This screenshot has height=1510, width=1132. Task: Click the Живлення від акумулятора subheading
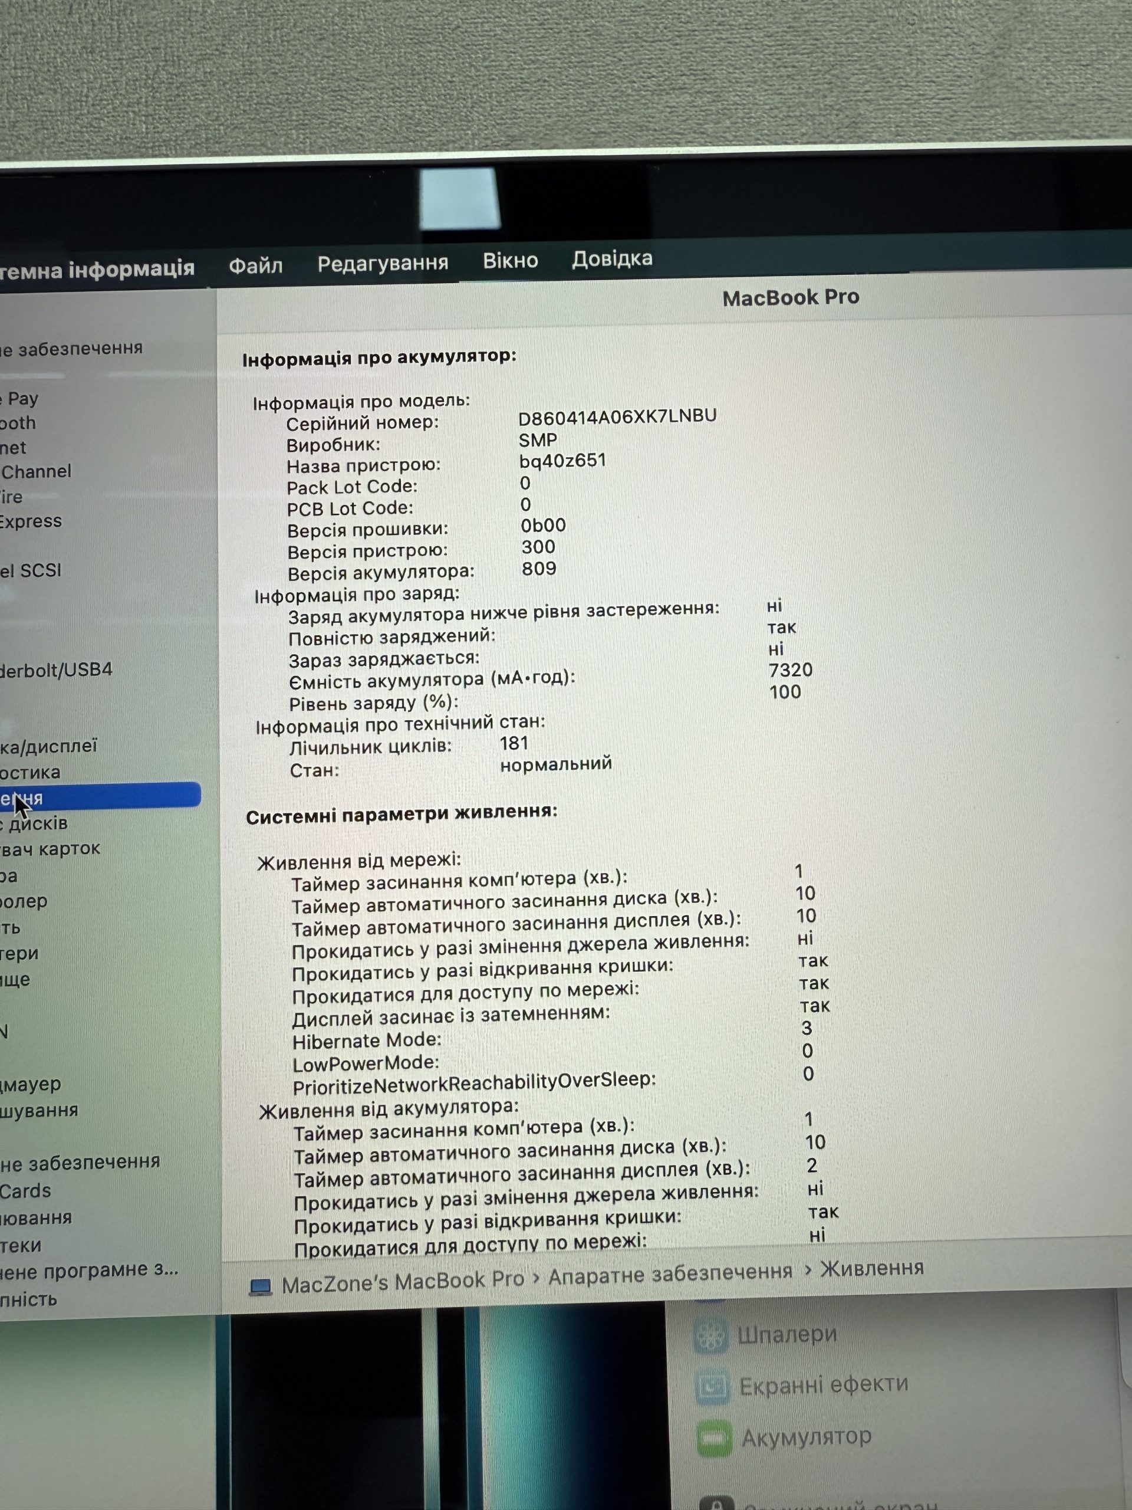389,1109
